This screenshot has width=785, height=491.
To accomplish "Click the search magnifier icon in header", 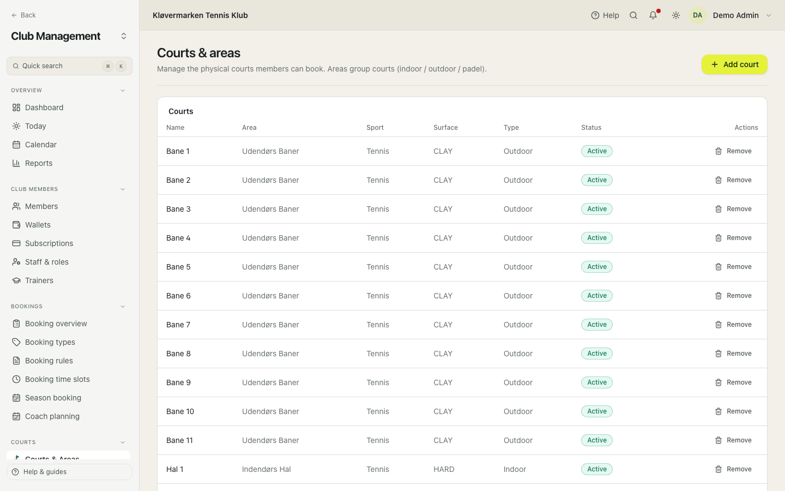I will pos(633,15).
